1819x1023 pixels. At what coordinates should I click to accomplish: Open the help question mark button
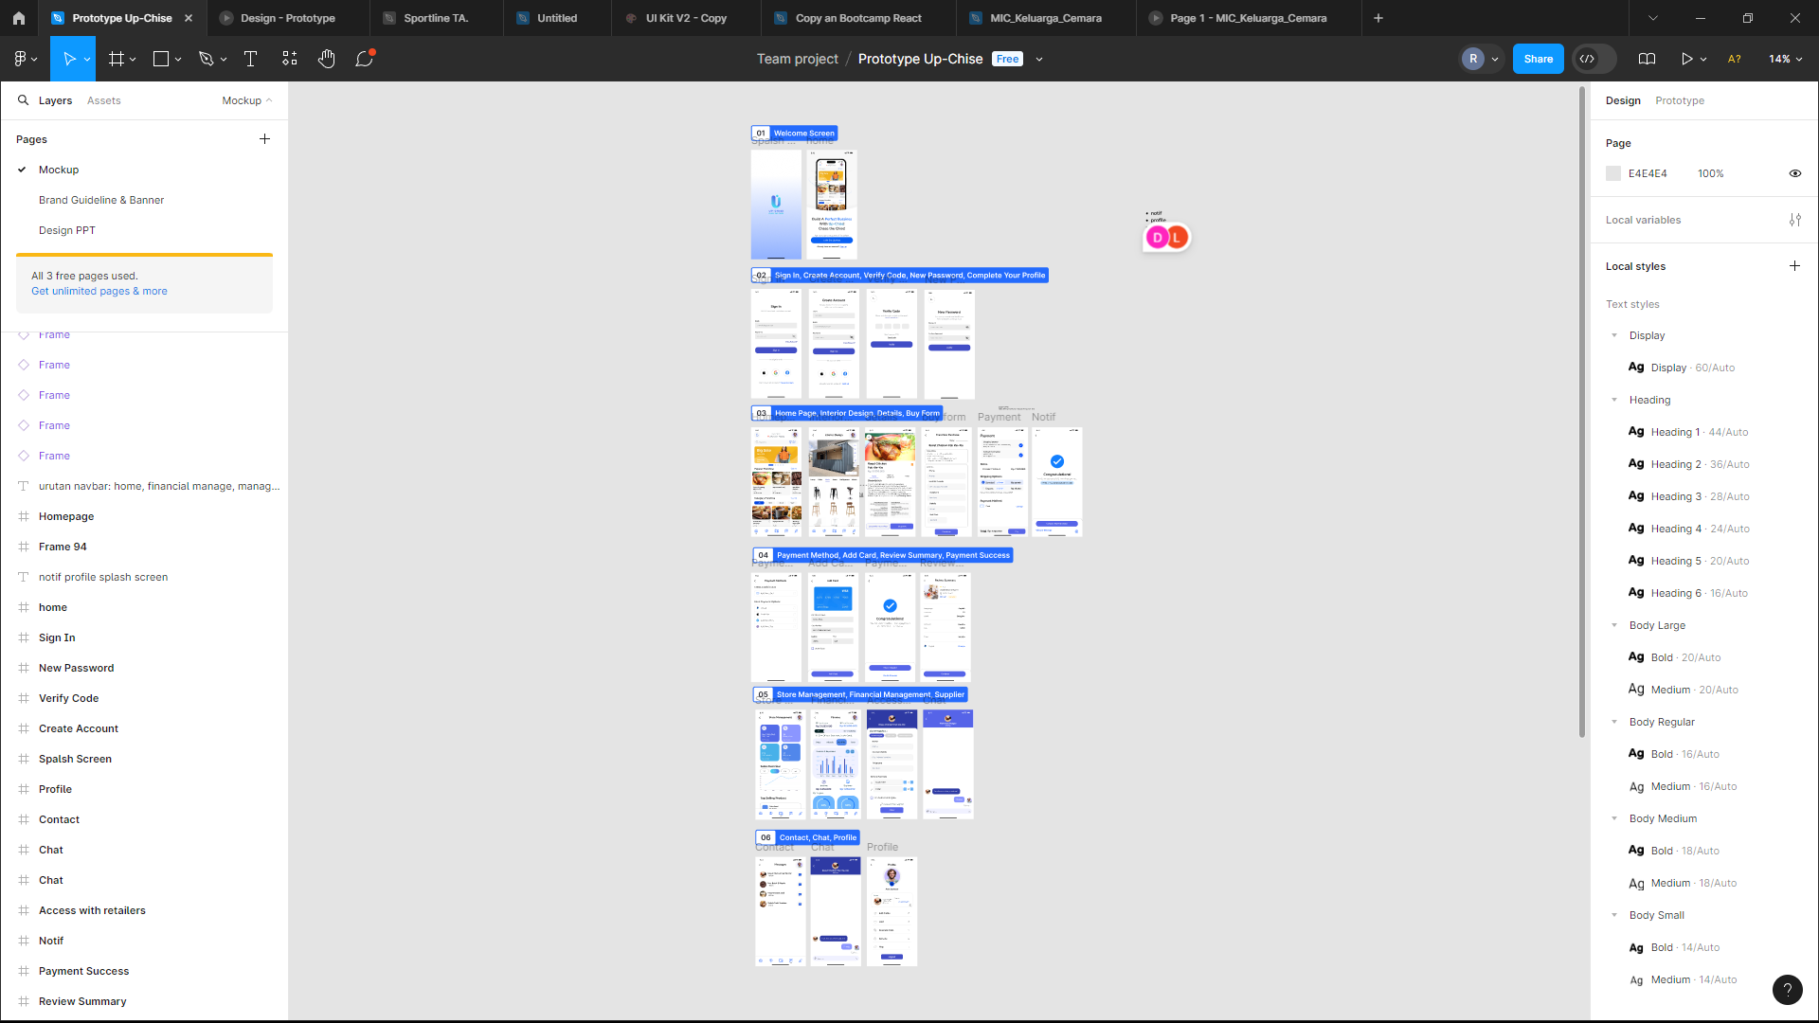pyautogui.click(x=1787, y=990)
